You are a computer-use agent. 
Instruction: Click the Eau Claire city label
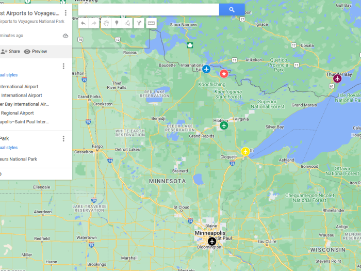pyautogui.click(x=267, y=242)
